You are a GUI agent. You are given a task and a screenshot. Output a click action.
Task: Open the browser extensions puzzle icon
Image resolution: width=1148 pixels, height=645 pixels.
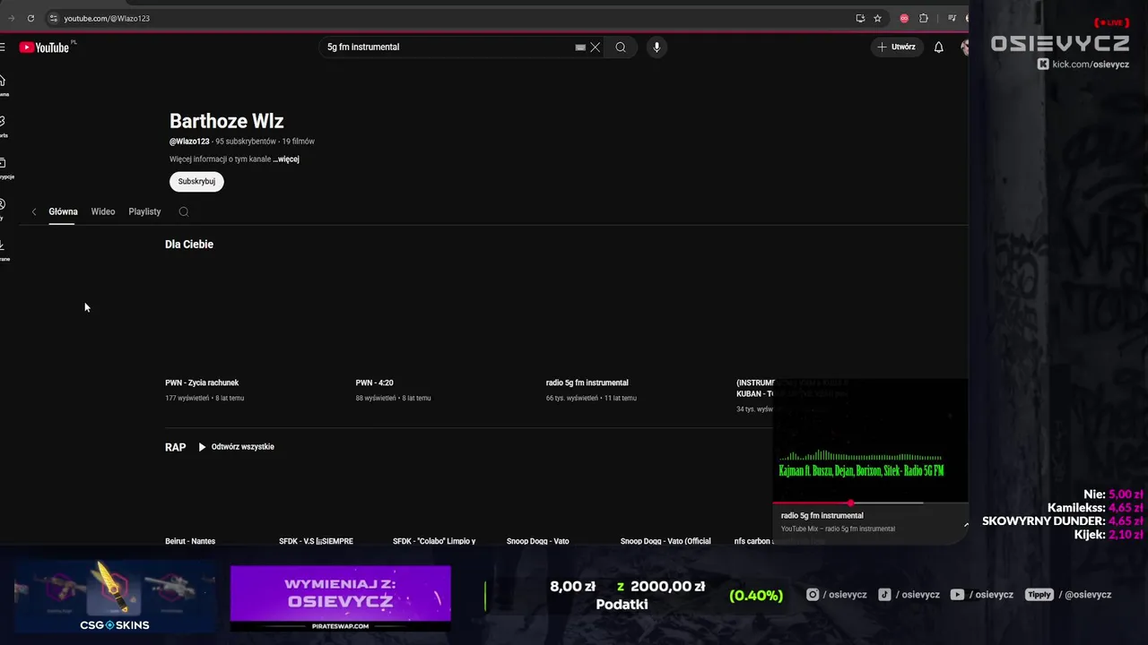click(x=924, y=18)
